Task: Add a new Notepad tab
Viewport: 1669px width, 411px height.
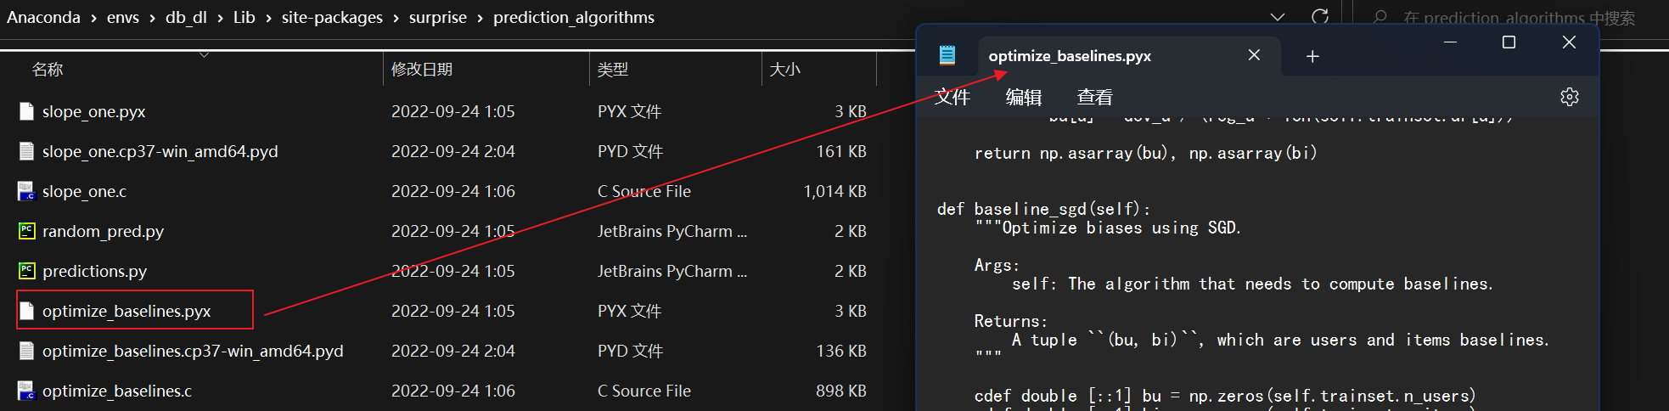Action: 1312,56
